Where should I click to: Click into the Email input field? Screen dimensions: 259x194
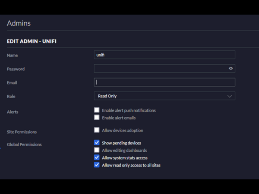(164, 82)
